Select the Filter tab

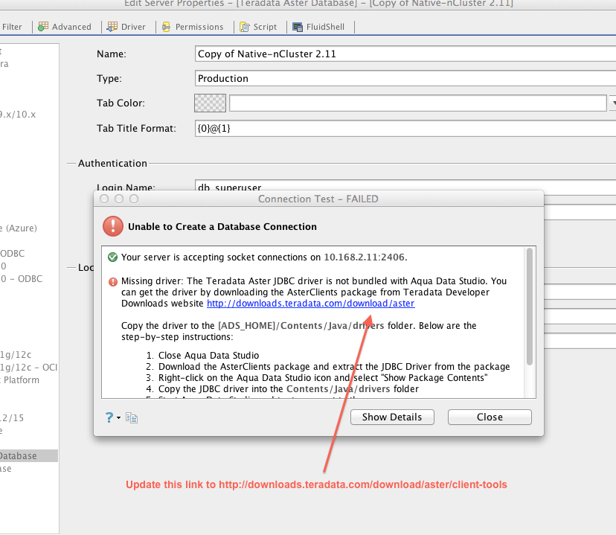tap(12, 27)
